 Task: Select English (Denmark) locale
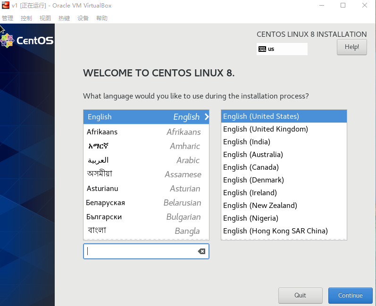pyautogui.click(x=284, y=180)
